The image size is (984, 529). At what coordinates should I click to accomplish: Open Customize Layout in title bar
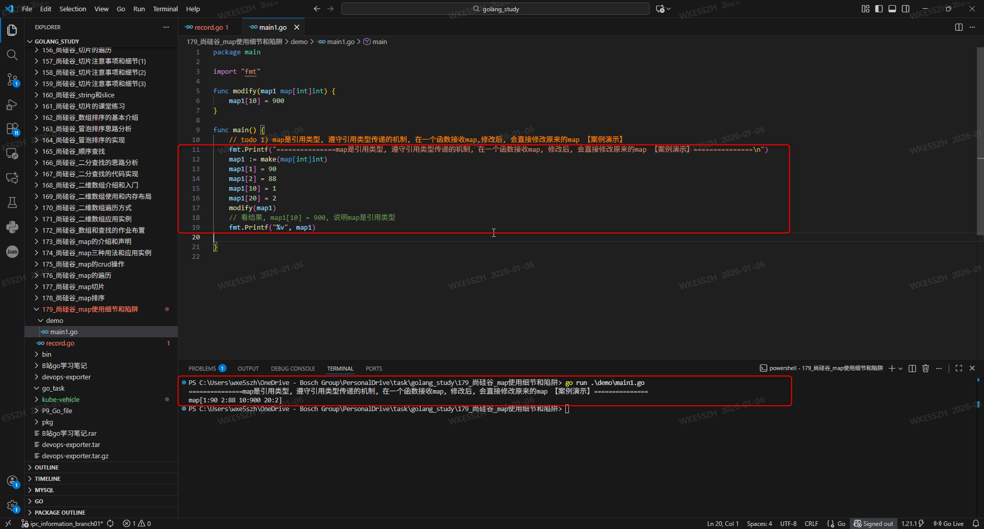pos(866,9)
